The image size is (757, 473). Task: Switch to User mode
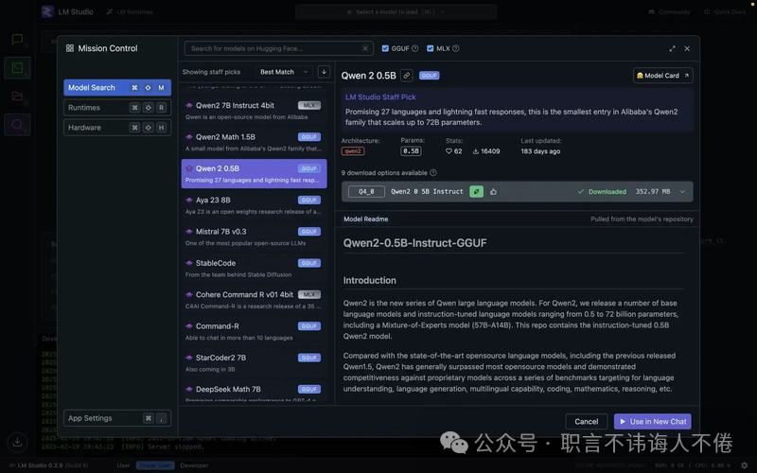click(x=123, y=465)
